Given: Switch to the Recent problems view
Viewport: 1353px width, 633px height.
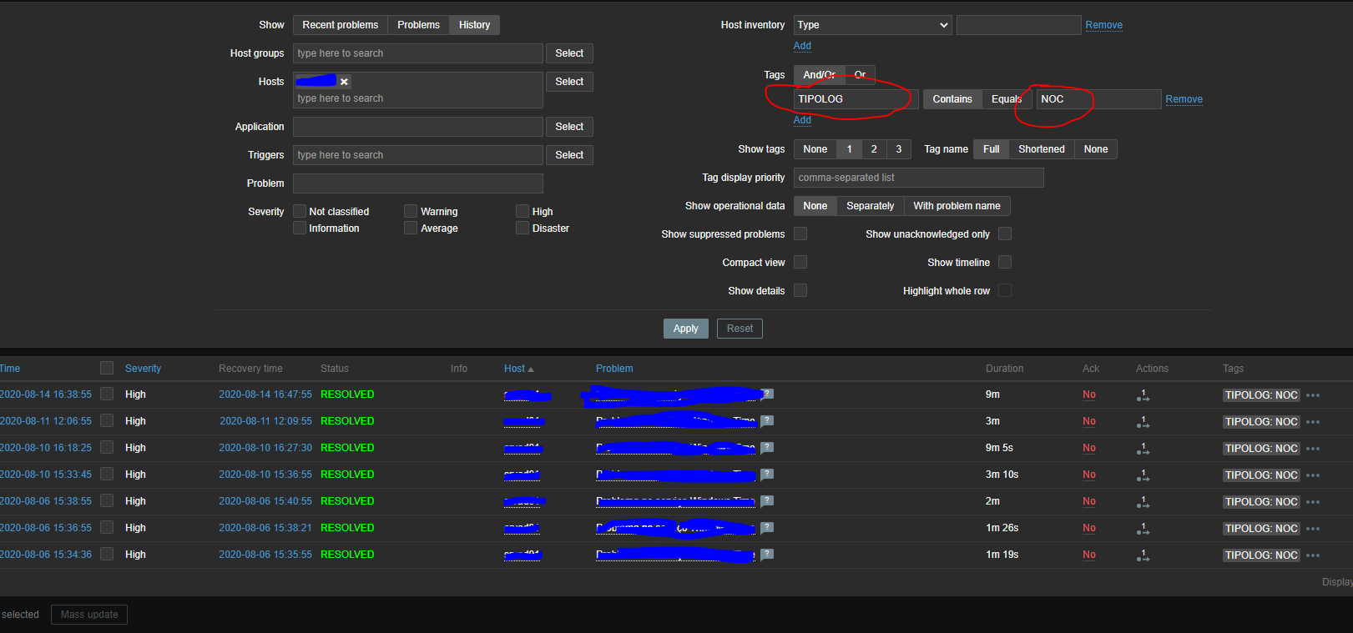Looking at the screenshot, I should (340, 25).
